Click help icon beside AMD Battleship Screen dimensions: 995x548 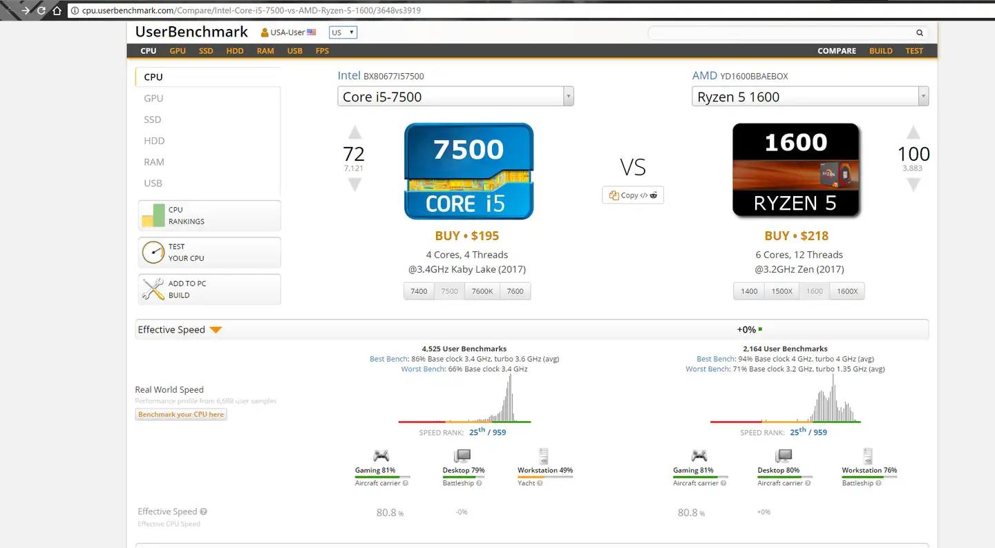pyautogui.click(x=878, y=483)
